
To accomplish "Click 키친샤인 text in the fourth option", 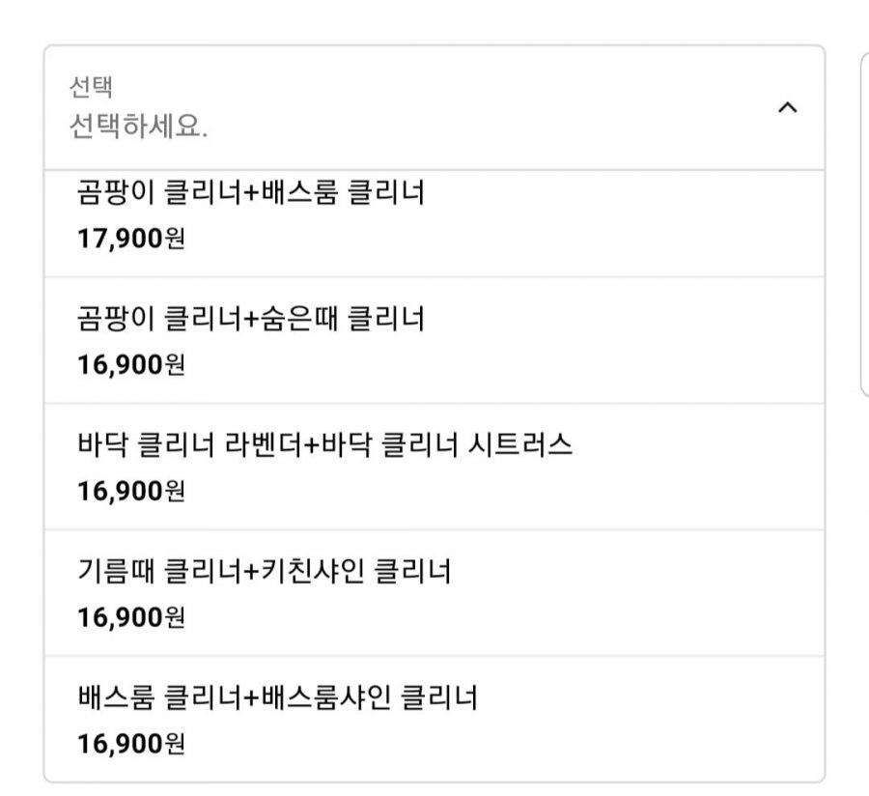I will (x=313, y=571).
